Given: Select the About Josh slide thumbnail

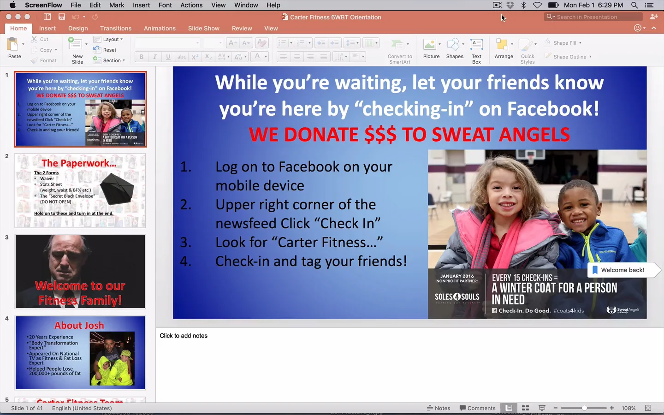Looking at the screenshot, I should (80, 353).
